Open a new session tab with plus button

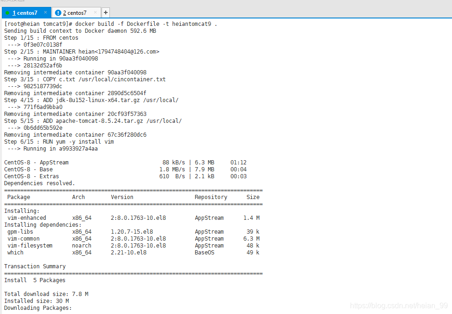coord(106,12)
